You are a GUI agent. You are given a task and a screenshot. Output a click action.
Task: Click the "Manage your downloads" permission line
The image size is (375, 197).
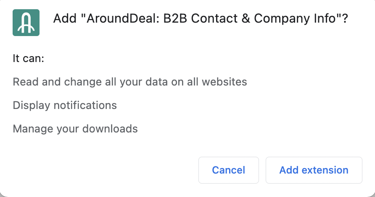pos(75,128)
